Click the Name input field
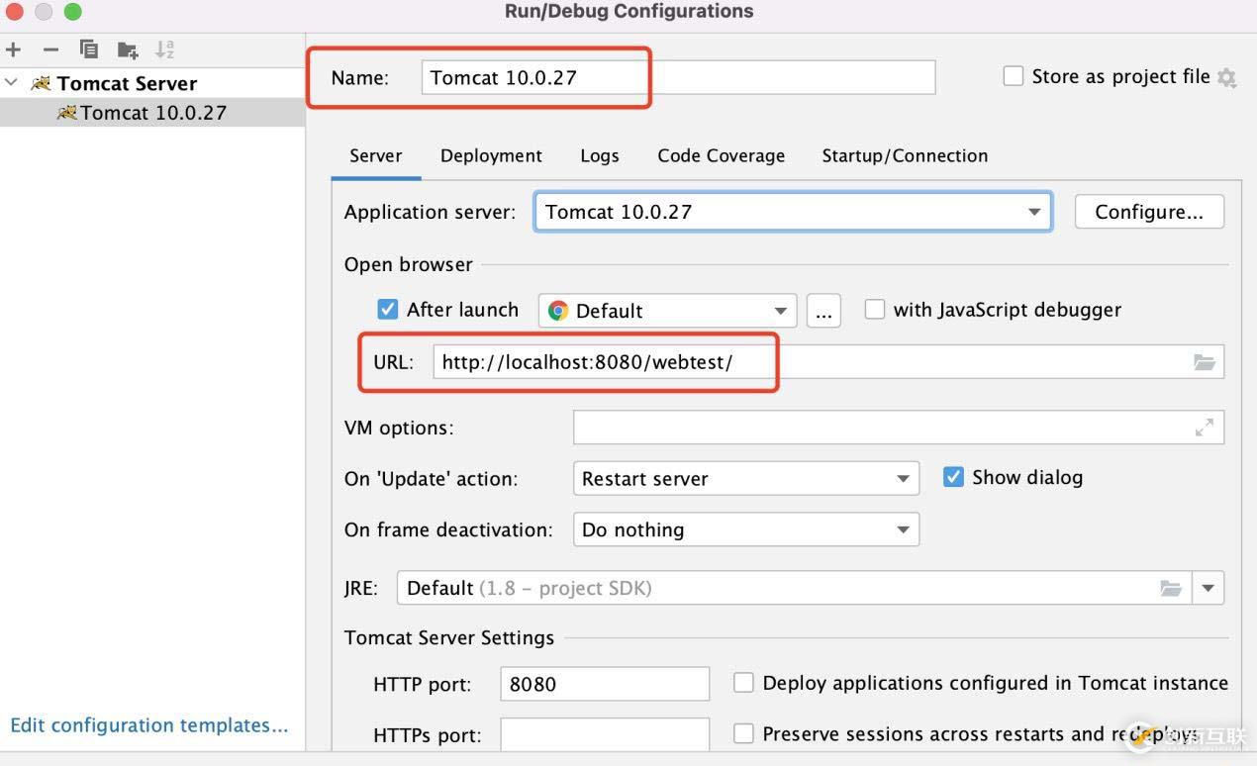This screenshot has width=1257, height=766. coord(678,77)
